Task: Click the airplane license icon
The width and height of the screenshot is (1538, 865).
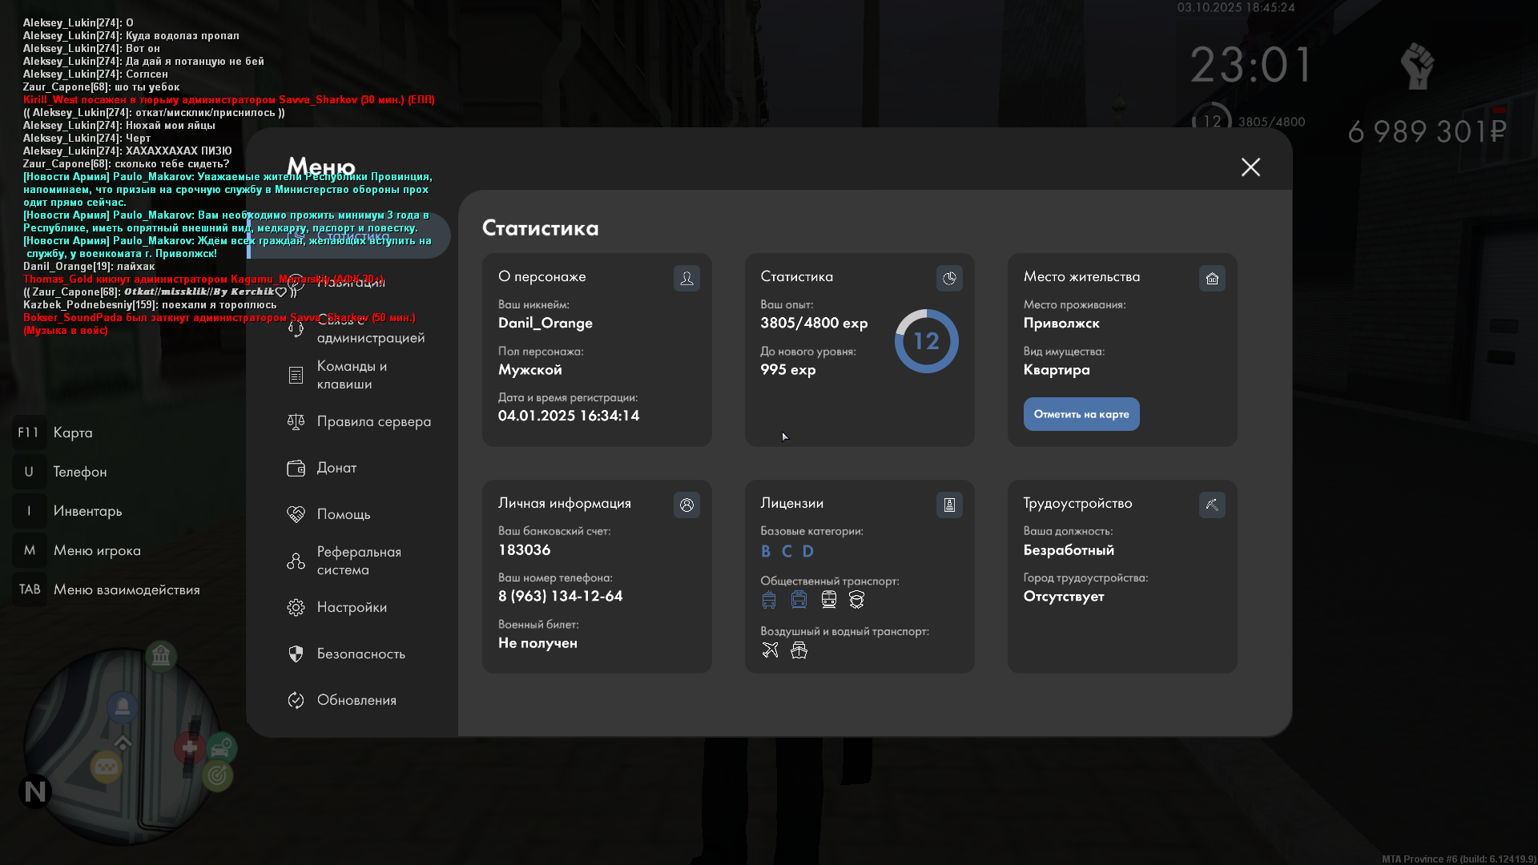Action: tap(770, 650)
